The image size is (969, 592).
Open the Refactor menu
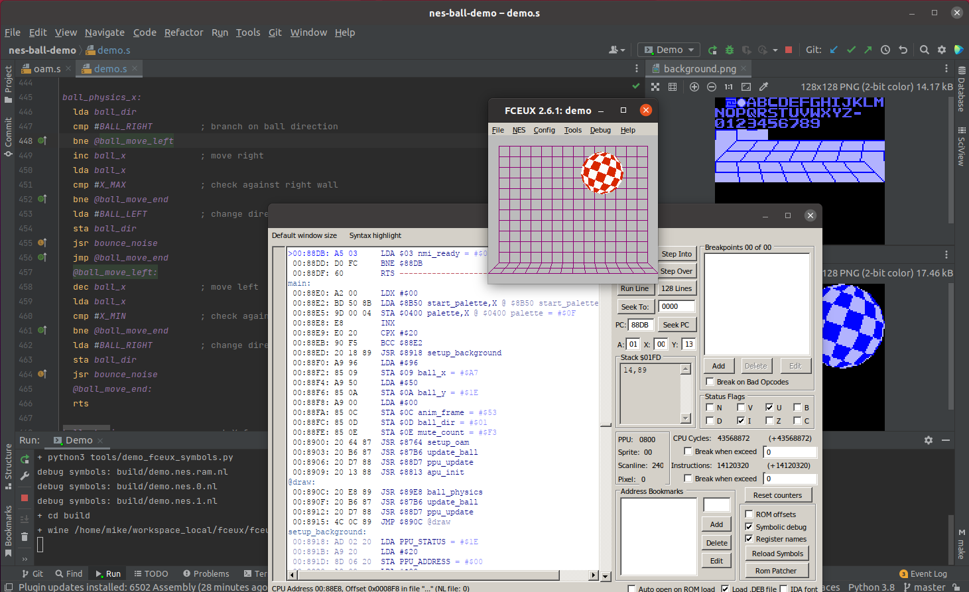184,32
